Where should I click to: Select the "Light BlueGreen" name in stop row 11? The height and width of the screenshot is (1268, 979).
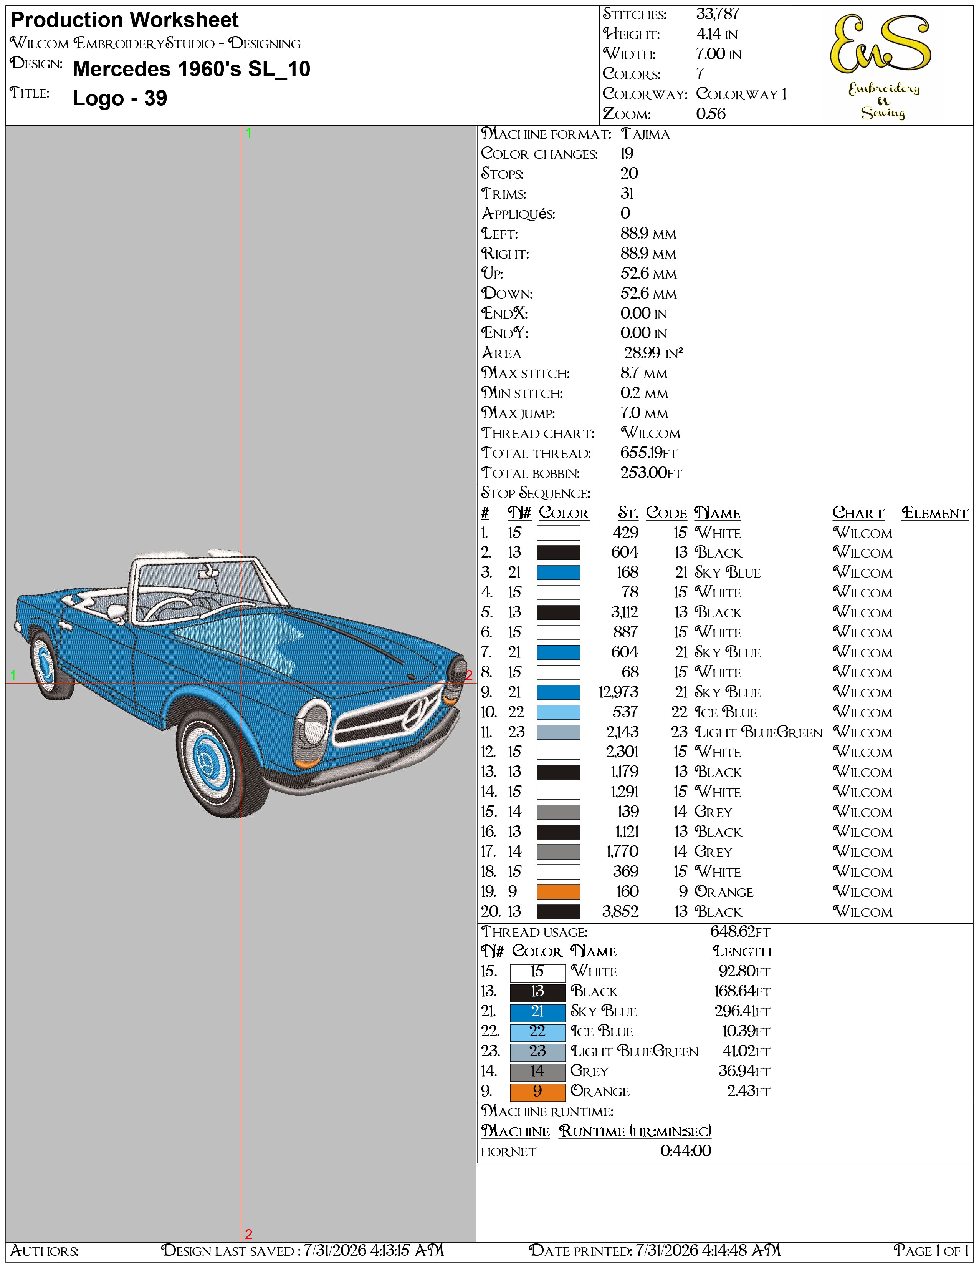point(759,733)
